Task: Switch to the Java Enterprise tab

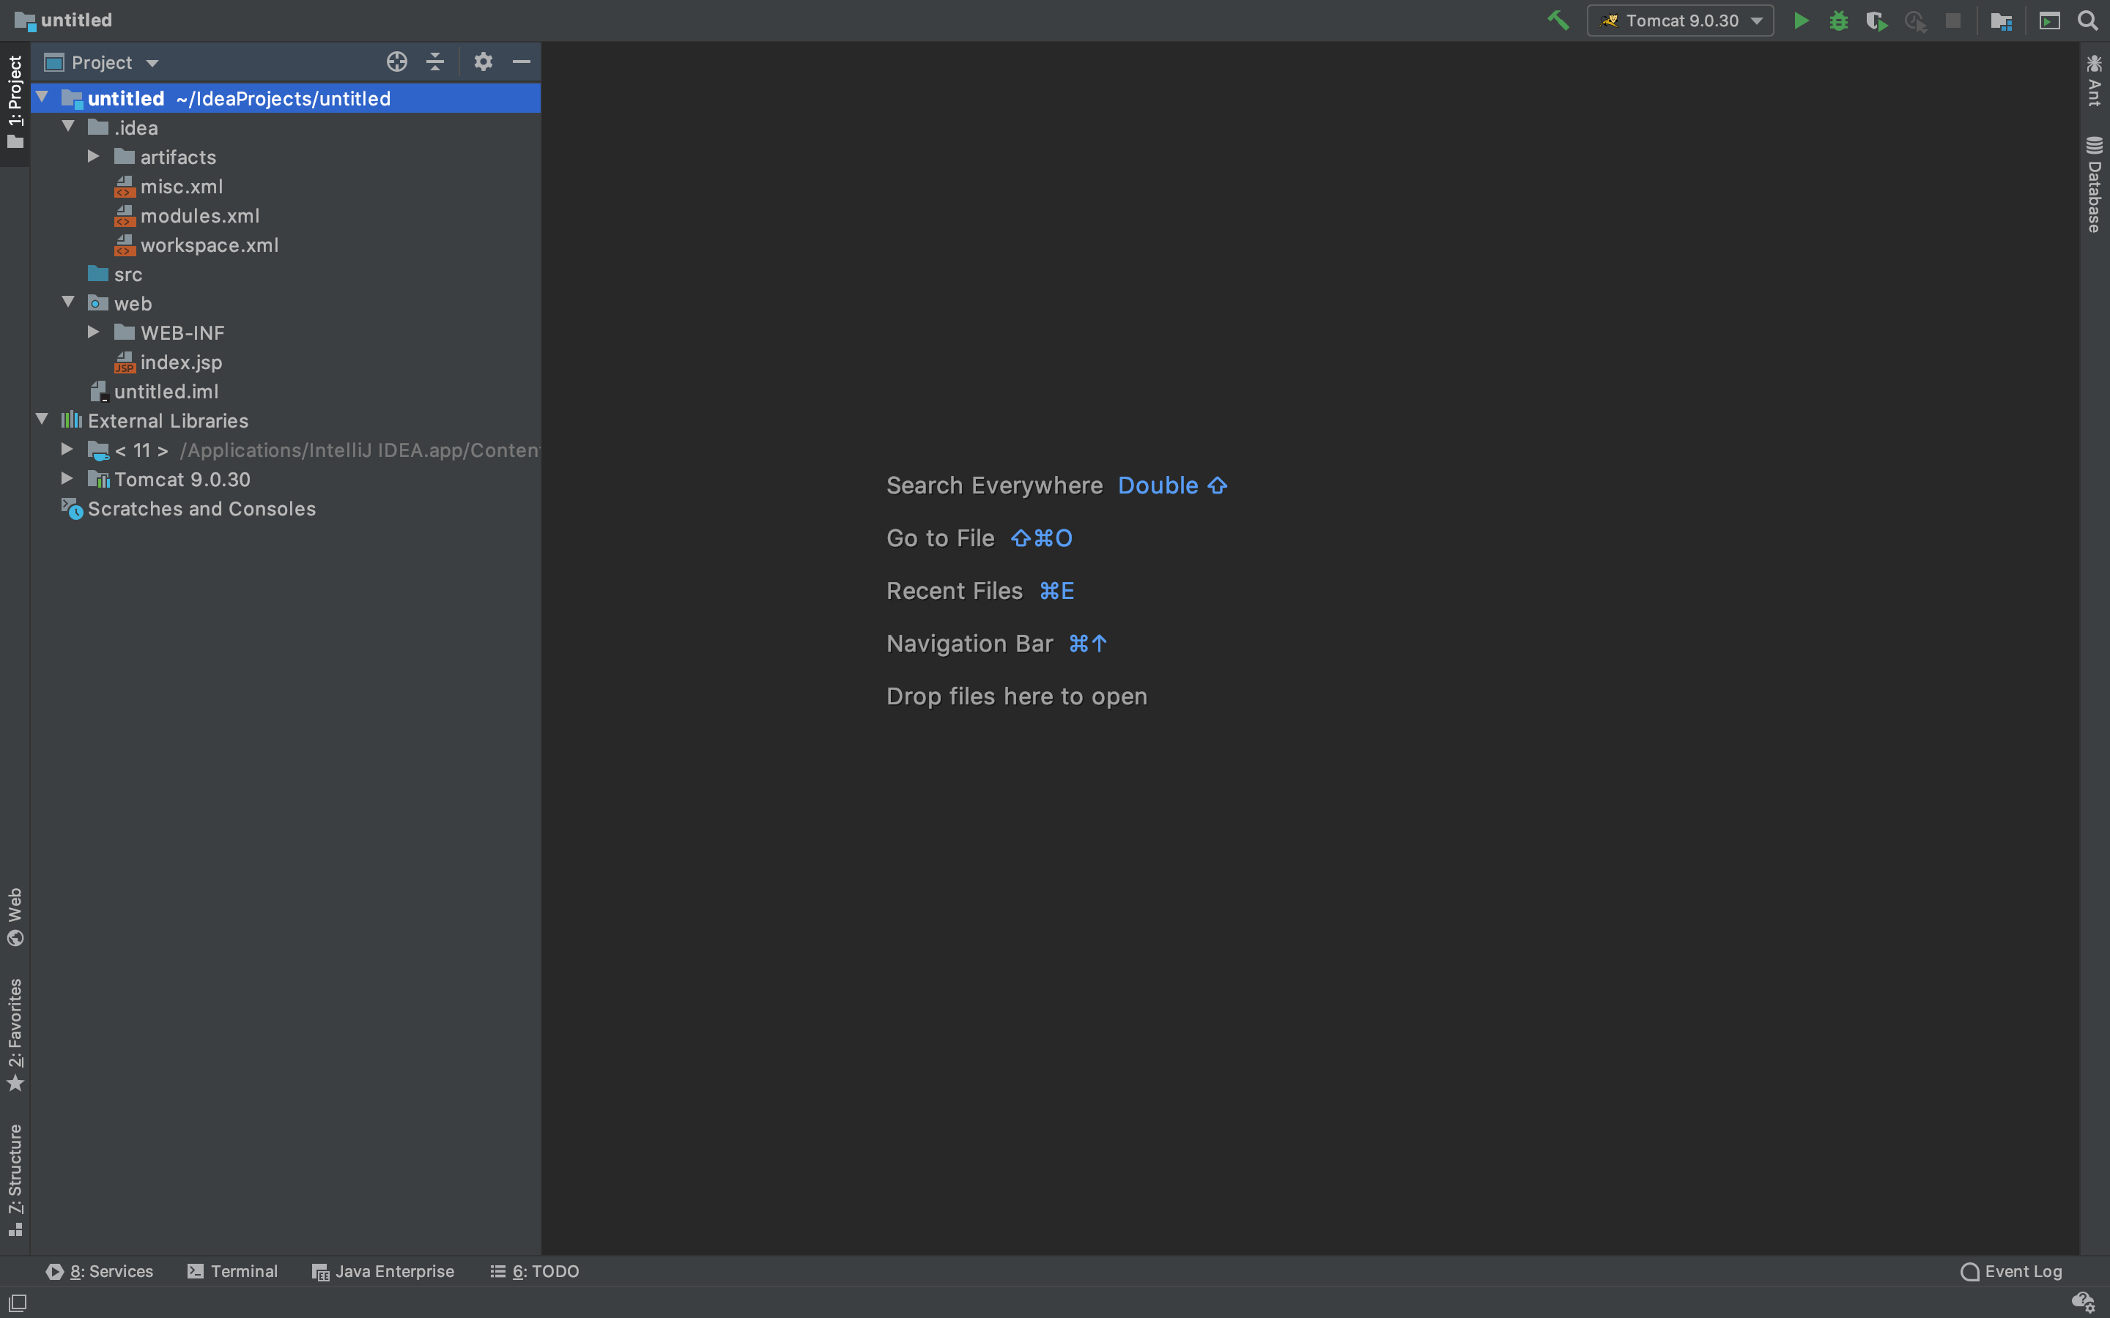Action: pos(384,1271)
